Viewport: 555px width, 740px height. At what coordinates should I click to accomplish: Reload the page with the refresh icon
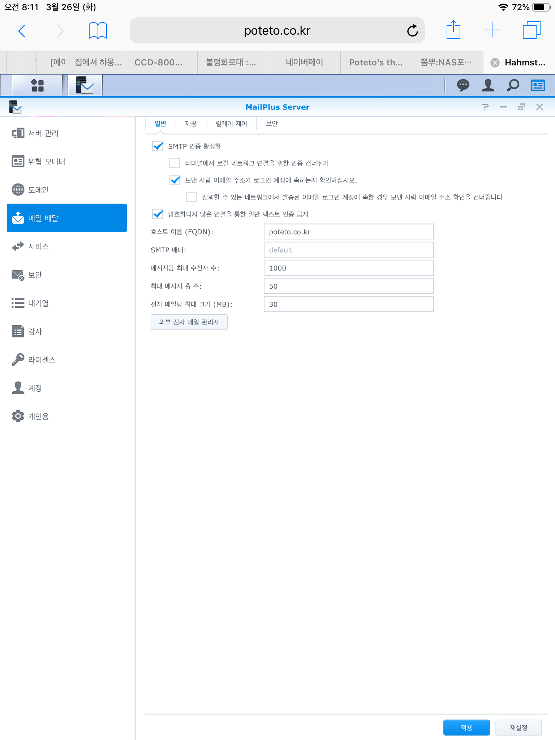(412, 31)
